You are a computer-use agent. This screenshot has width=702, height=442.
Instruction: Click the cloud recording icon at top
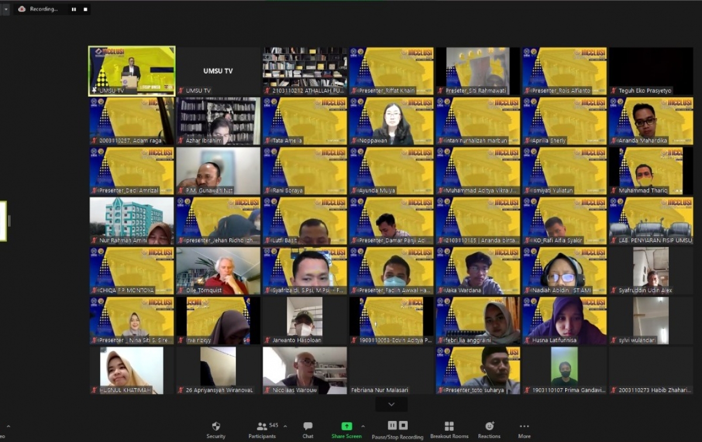[x=22, y=9]
